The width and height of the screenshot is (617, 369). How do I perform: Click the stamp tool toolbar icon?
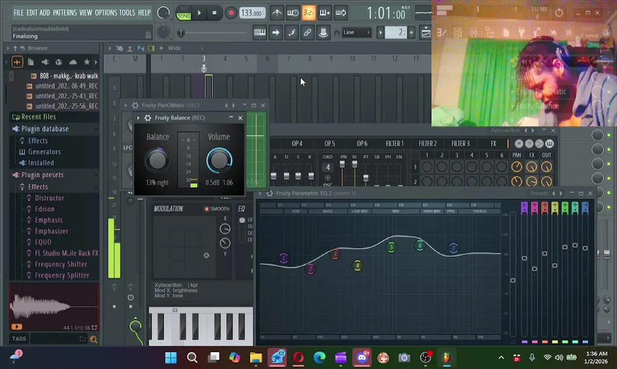(323, 33)
